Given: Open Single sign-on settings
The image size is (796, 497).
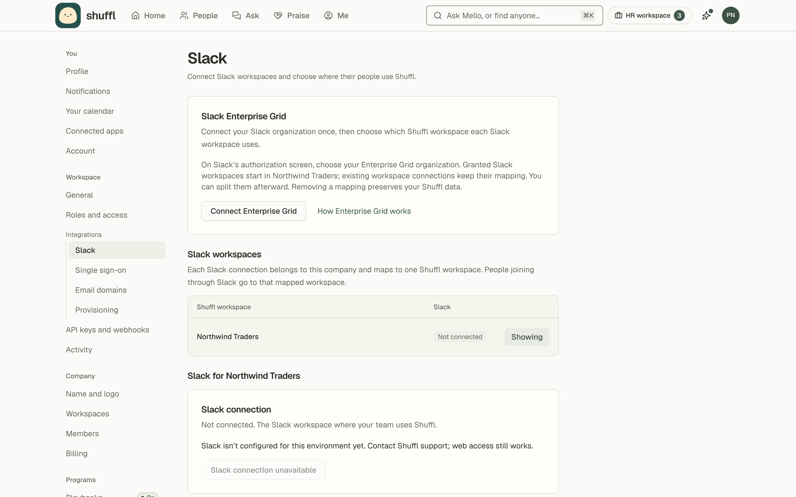Looking at the screenshot, I should tap(117, 270).
